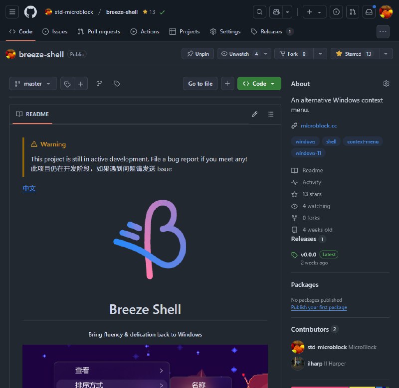Click Go to file
Screen dimensions: 399x388
click(200, 84)
